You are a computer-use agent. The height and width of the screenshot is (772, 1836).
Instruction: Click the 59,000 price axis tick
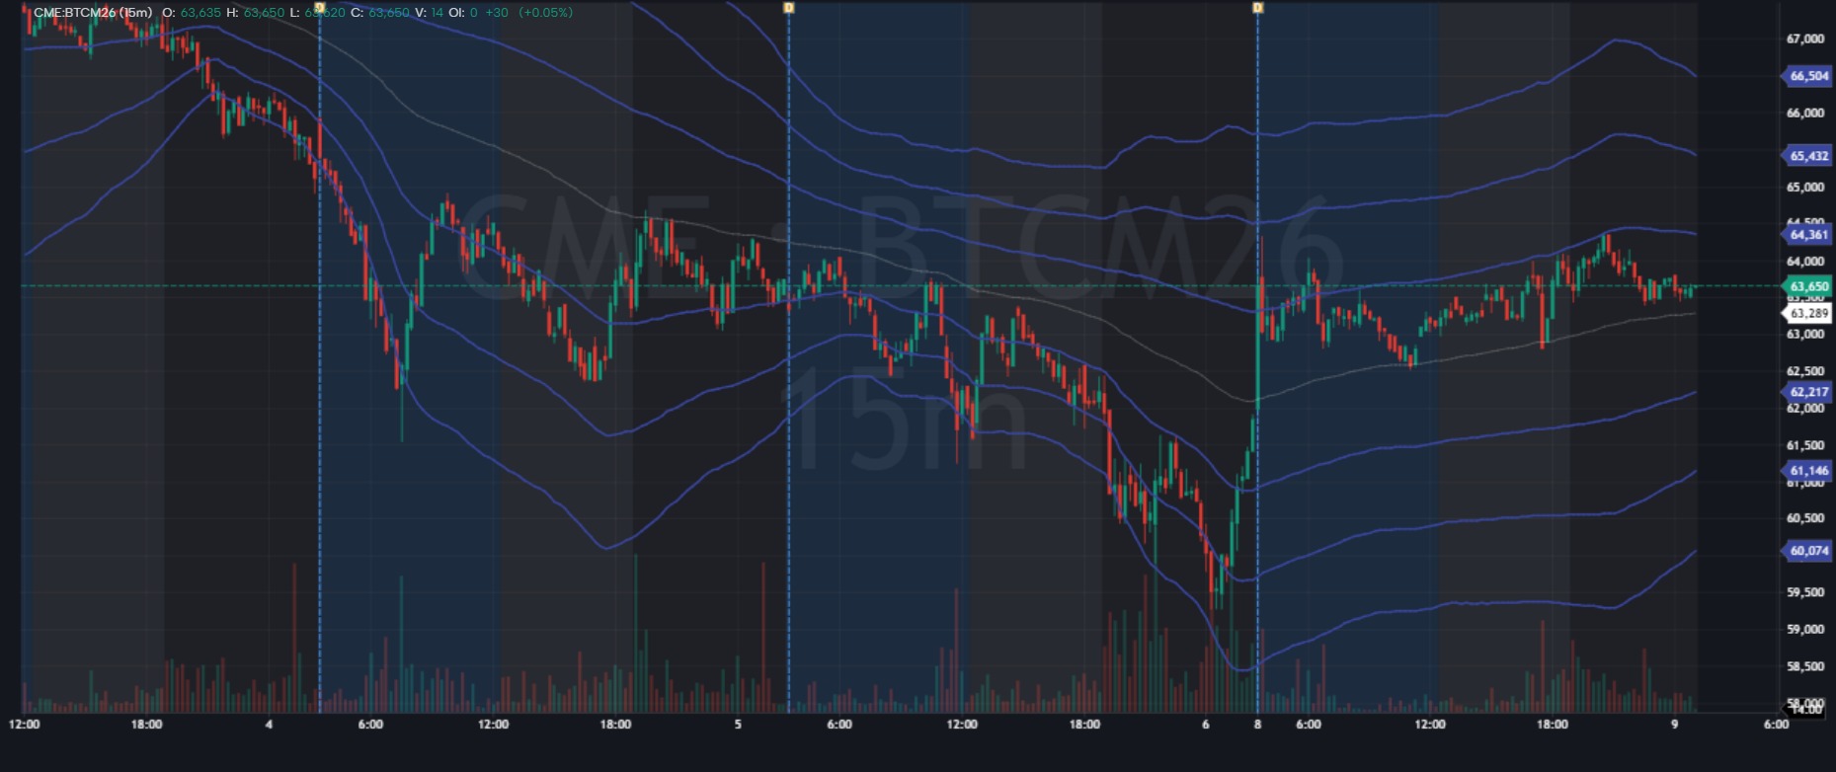[1805, 630]
